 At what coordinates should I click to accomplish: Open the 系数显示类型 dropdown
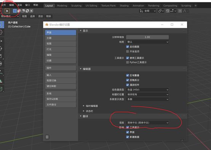[147, 99]
